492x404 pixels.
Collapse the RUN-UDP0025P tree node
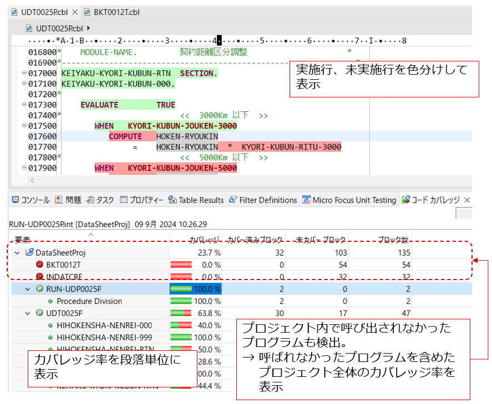coord(28,289)
